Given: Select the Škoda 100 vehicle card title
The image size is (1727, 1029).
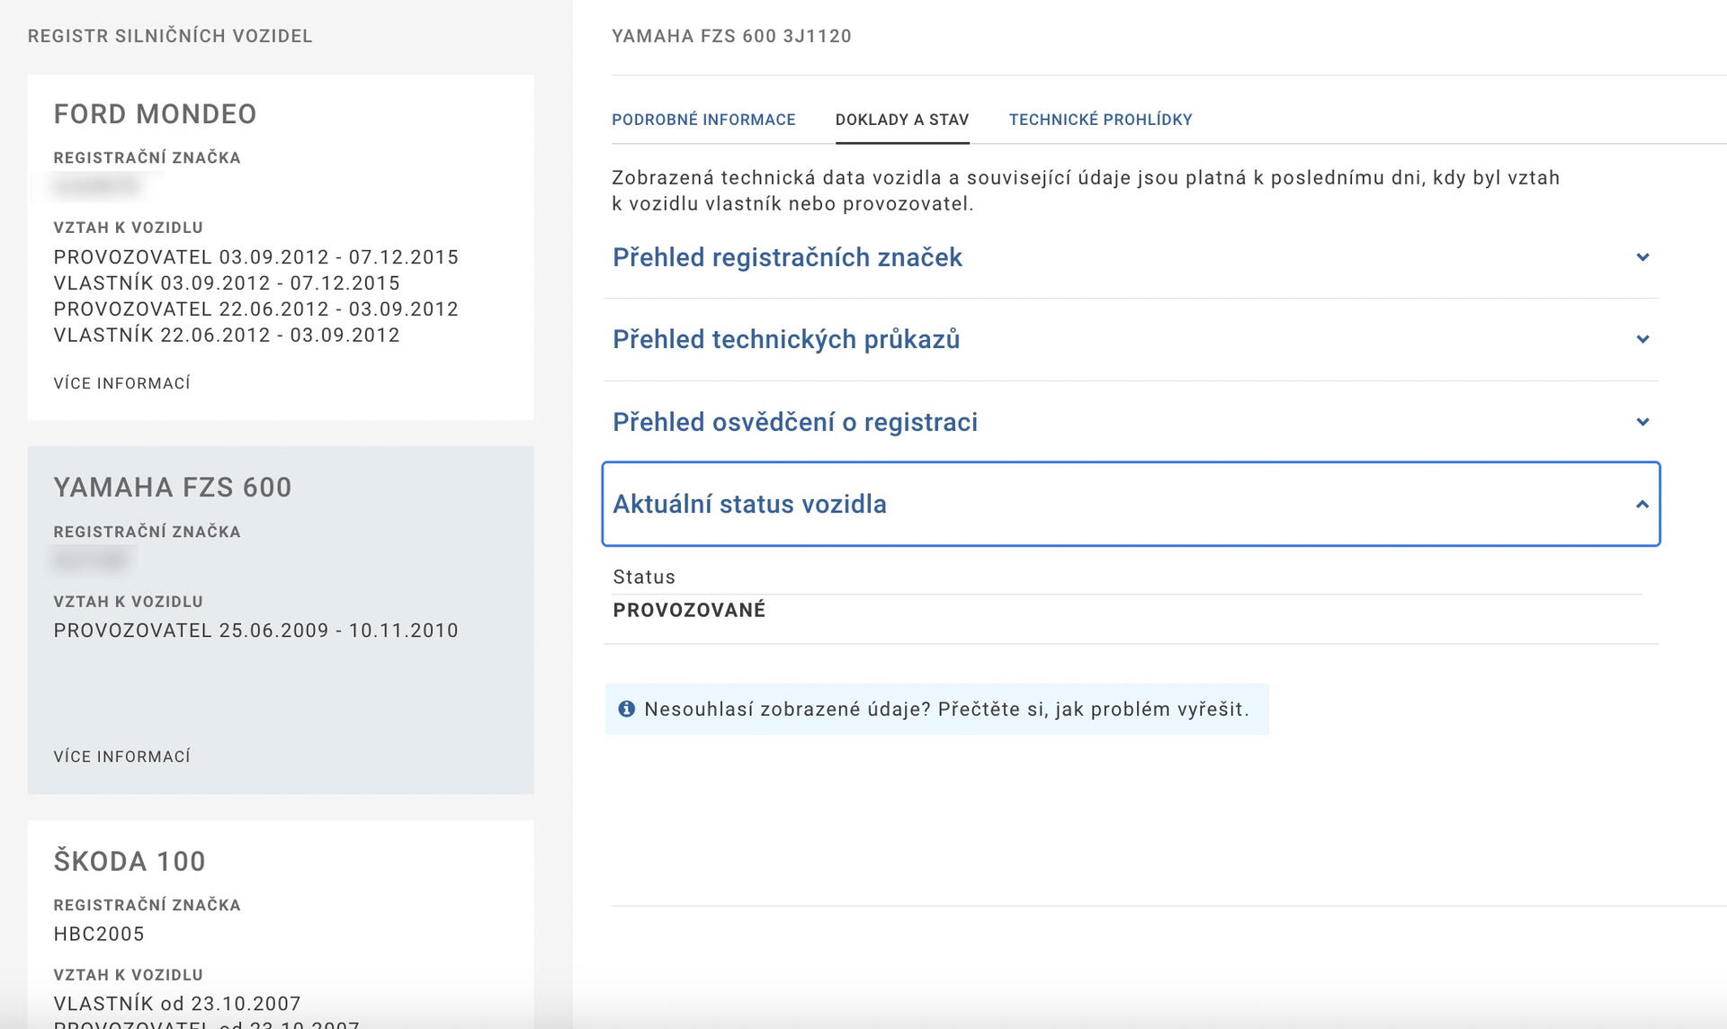Looking at the screenshot, I should point(130,861).
